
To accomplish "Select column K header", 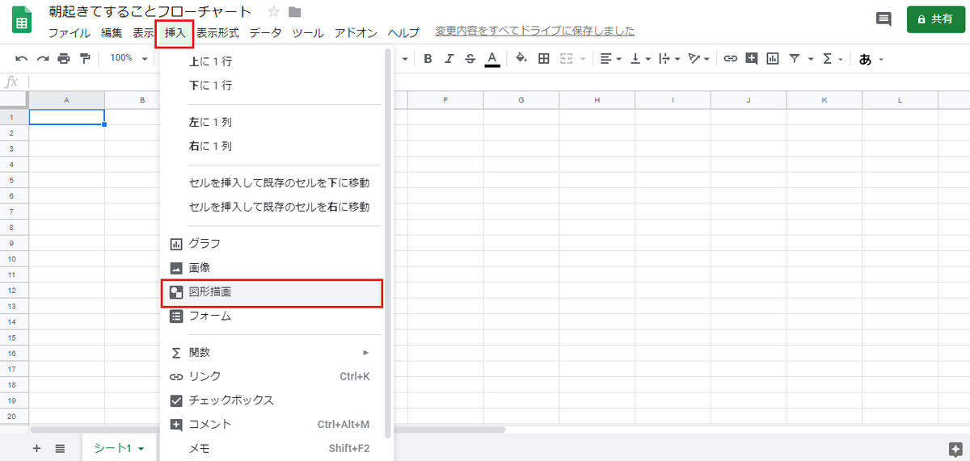I will coord(824,100).
